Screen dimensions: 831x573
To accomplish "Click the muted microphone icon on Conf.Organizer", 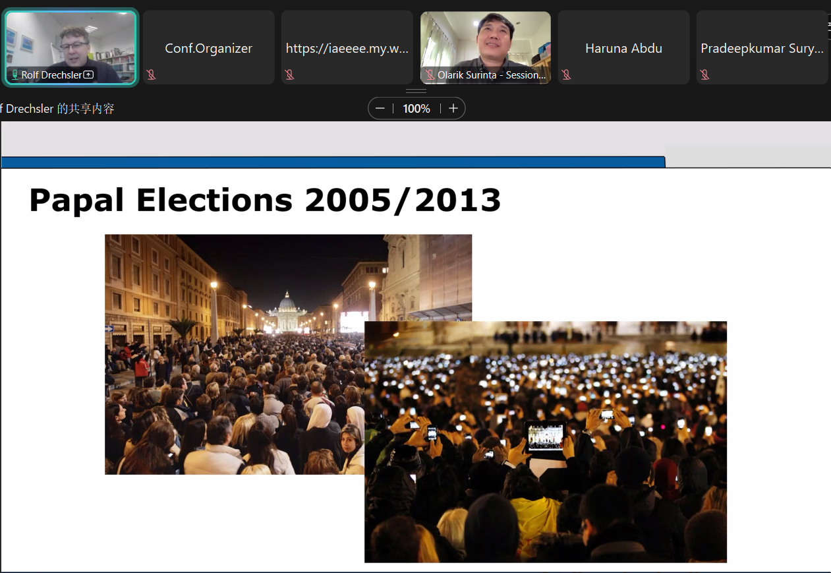I will [x=152, y=75].
